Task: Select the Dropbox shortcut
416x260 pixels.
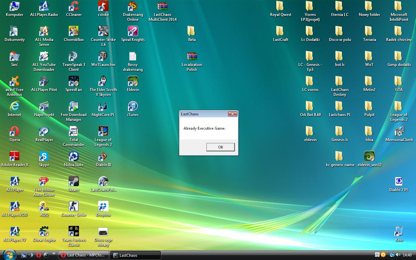Action: click(103, 209)
